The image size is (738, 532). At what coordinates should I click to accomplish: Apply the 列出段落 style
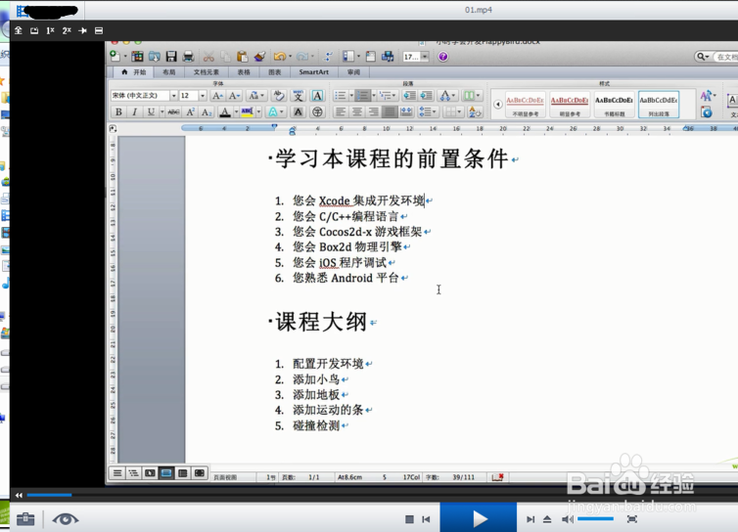pos(659,105)
